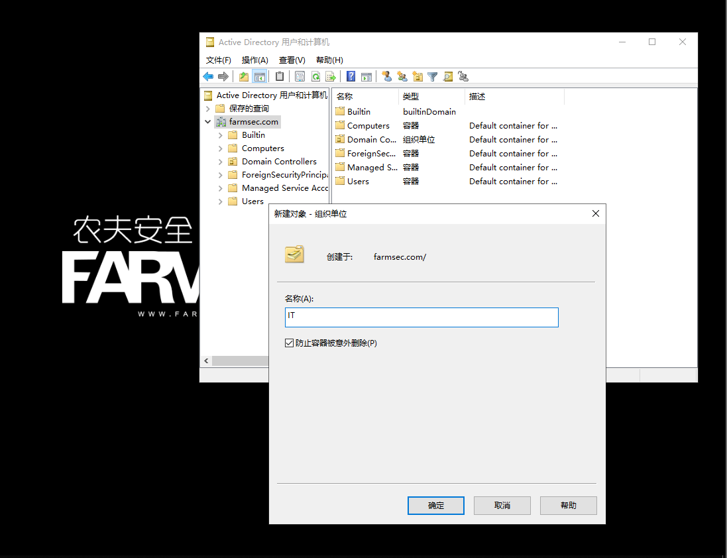Click the left arrow of horizontal scrollbar
The image size is (727, 558).
click(x=206, y=361)
